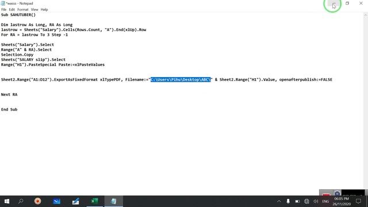Click the highlighted path C:\Users\Pihu\Desktop\ABC\

tap(181, 79)
